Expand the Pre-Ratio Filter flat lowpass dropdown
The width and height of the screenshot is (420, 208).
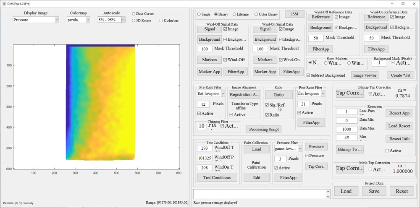click(x=211, y=94)
